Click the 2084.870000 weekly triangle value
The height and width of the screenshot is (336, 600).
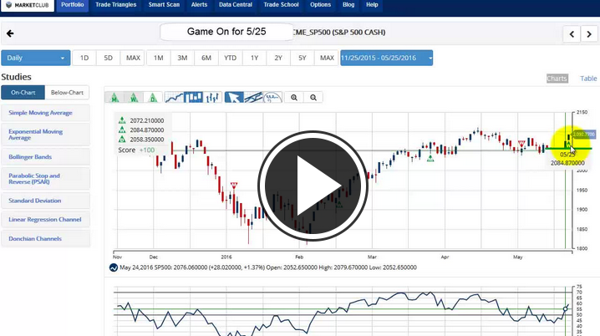tap(146, 130)
